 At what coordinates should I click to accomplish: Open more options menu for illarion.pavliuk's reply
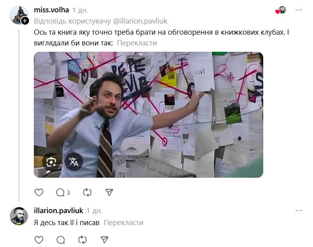point(299,211)
